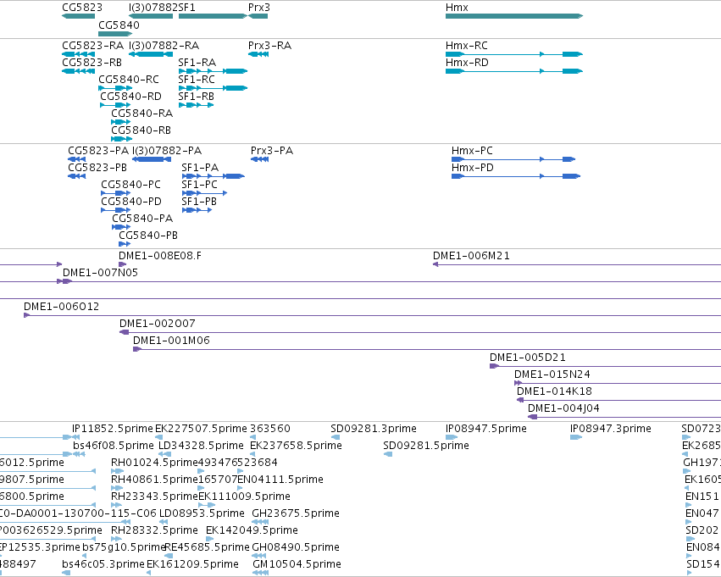Click the GH08490.5prime EST label

(296, 548)
